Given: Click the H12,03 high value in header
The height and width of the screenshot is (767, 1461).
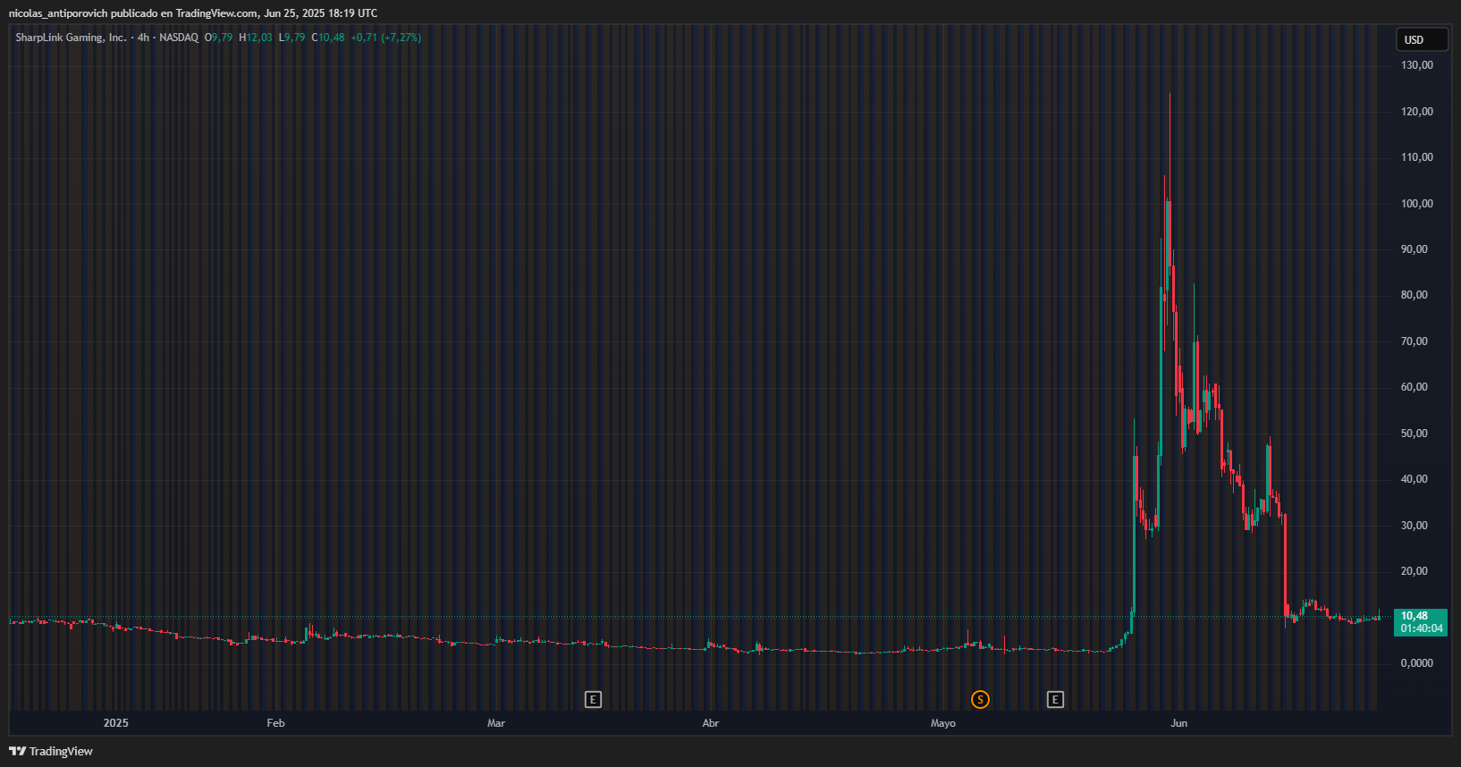Looking at the screenshot, I should (x=256, y=38).
